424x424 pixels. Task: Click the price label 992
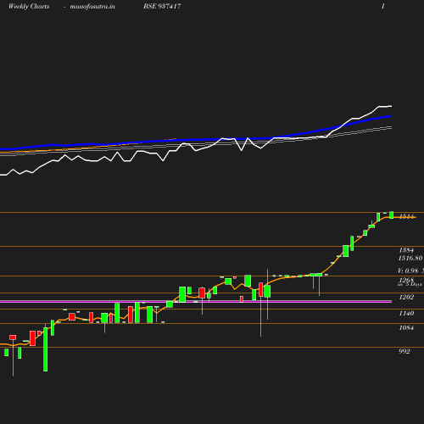point(404,351)
